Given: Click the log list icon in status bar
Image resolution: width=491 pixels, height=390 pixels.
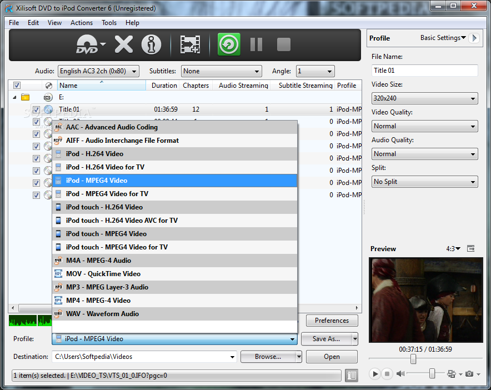Looking at the screenshot, I should [x=352, y=375].
